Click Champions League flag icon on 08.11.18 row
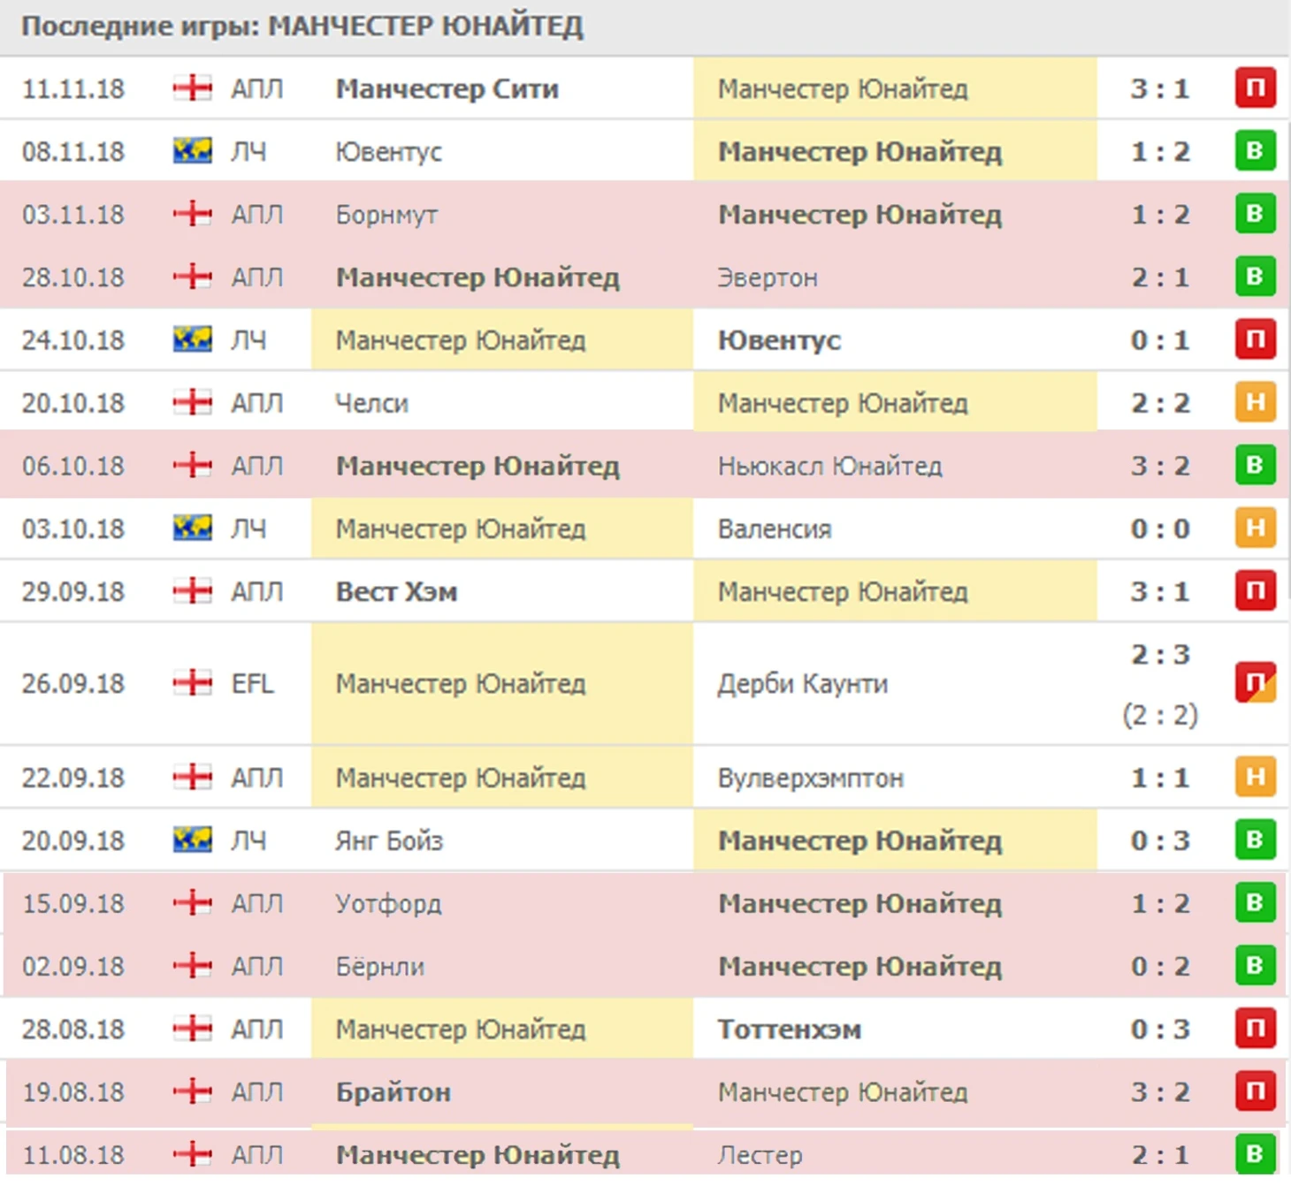 point(192,151)
